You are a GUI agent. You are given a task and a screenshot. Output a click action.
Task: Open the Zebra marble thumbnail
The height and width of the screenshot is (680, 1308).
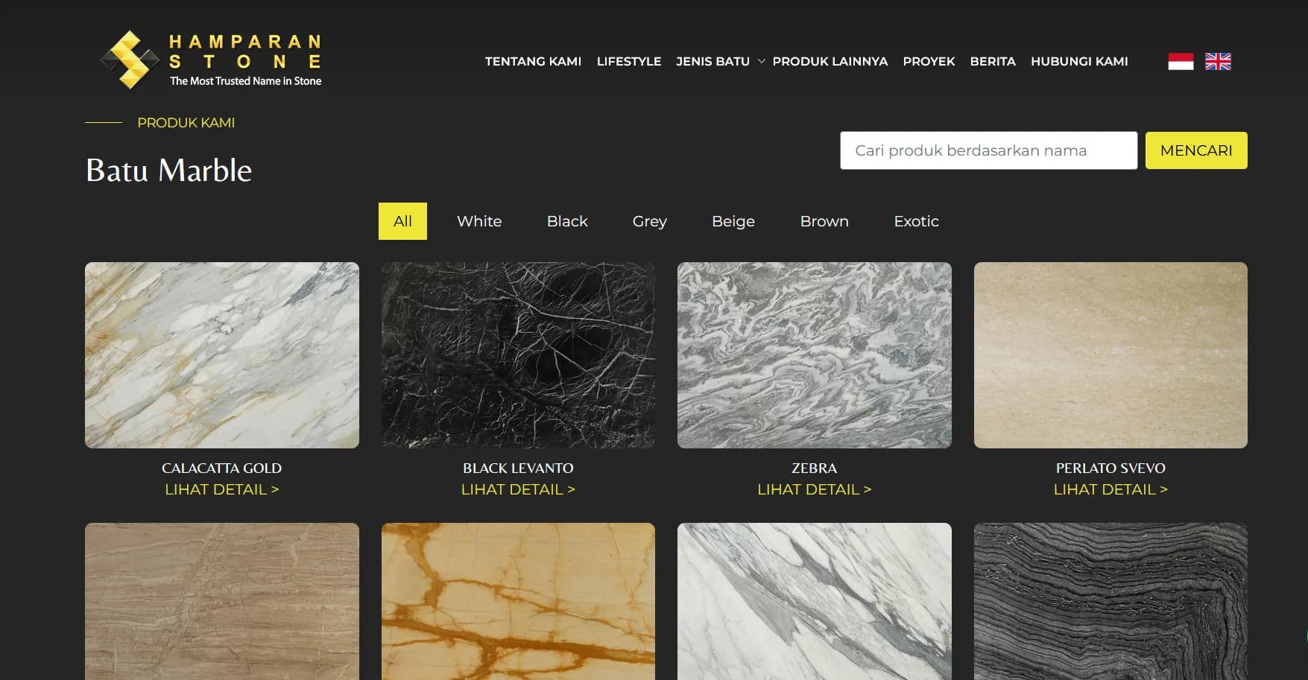coord(815,355)
